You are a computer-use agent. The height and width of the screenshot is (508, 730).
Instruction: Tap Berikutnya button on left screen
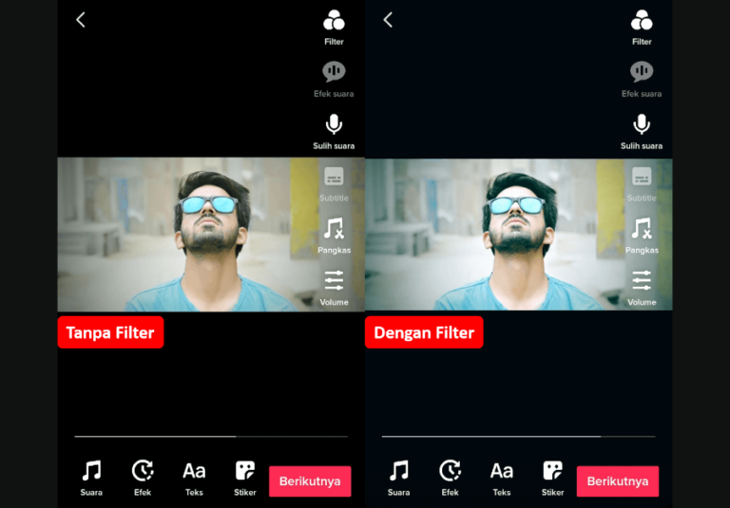tap(310, 481)
